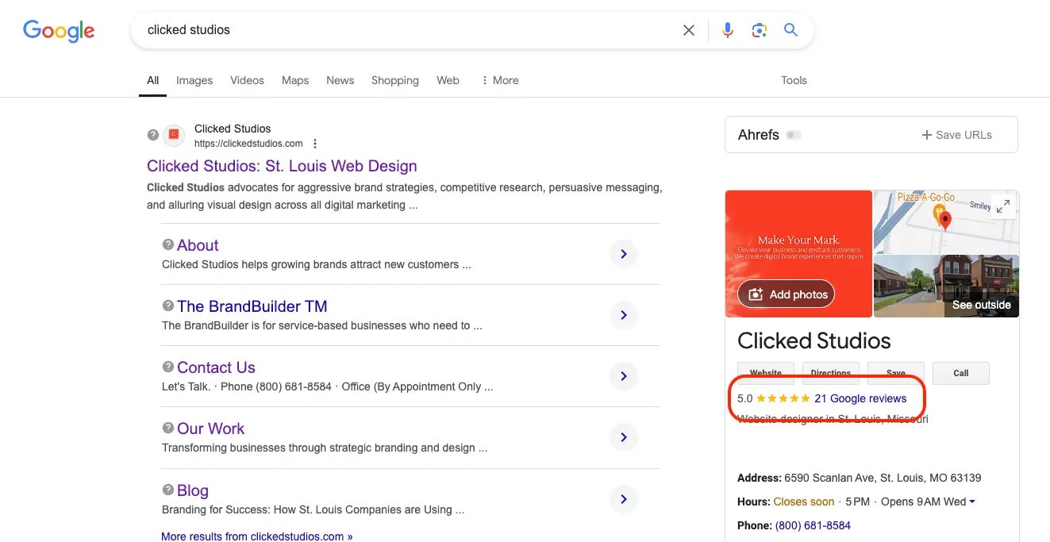Open the 21 Google reviews link
Image resolution: width=1050 pixels, height=542 pixels.
coord(860,398)
